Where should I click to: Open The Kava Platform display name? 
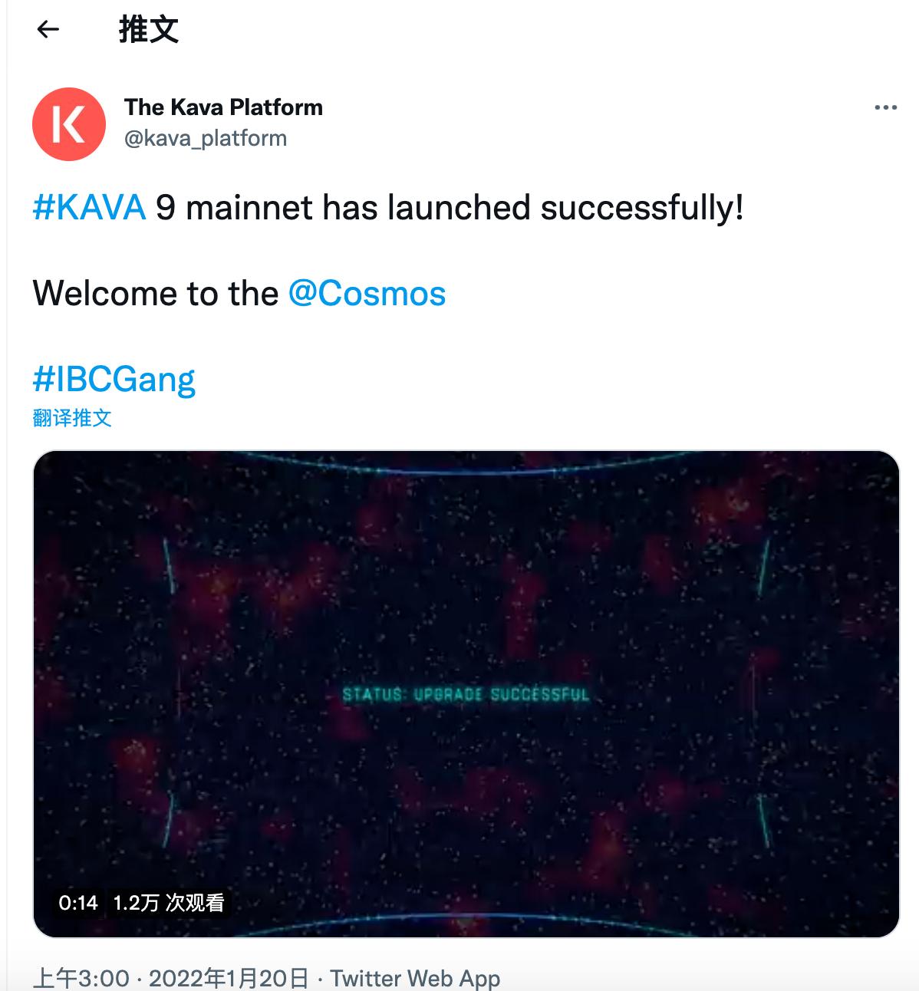pyautogui.click(x=223, y=107)
